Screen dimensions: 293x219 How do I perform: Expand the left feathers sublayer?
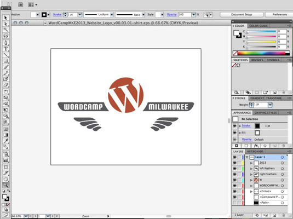pyautogui.click(x=251, y=169)
